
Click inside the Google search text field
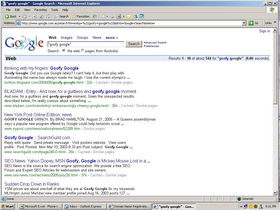[x=86, y=44]
